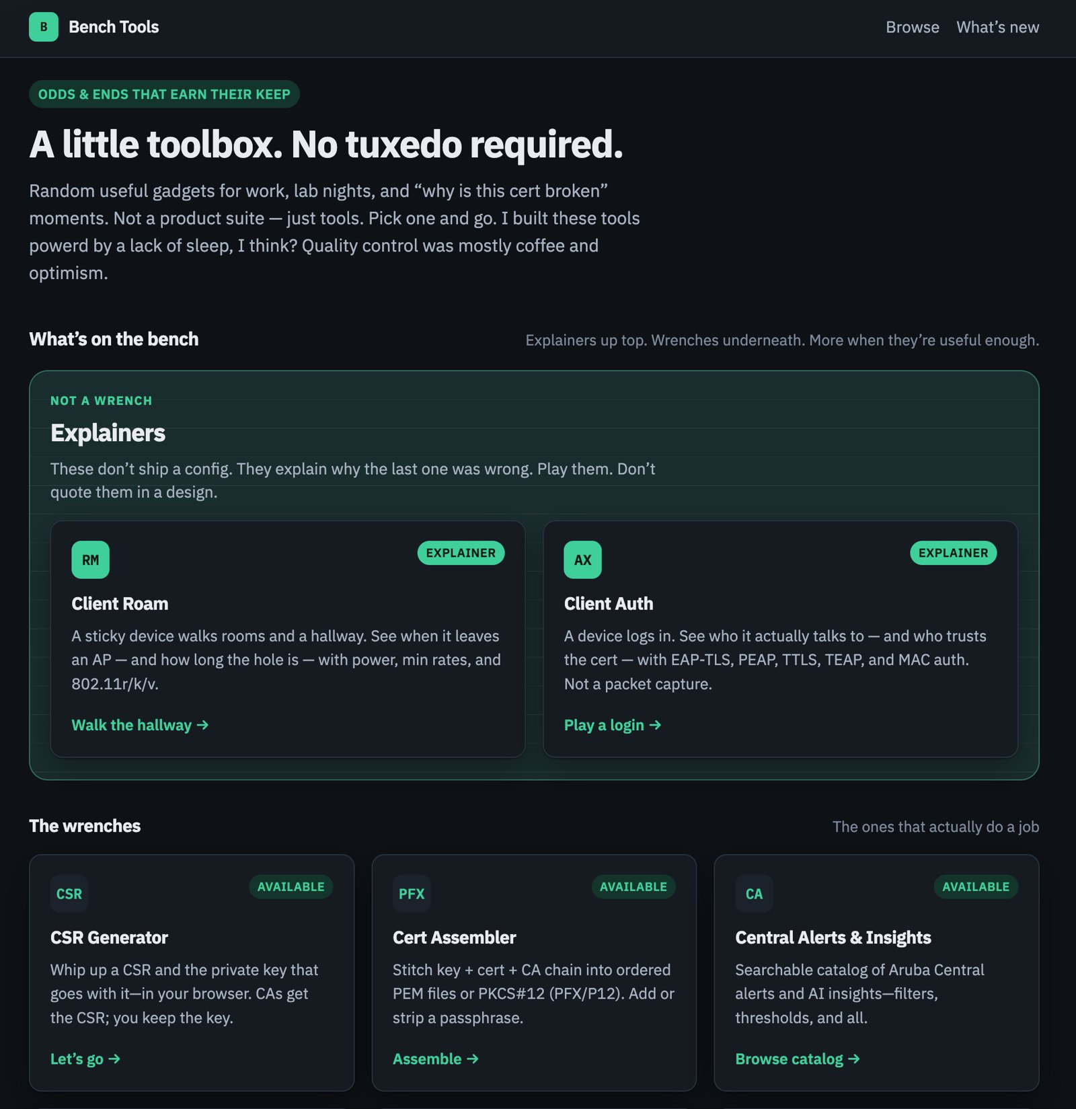Click the CA icon on Central Alerts
This screenshot has width=1076, height=1109.
pyautogui.click(x=754, y=894)
